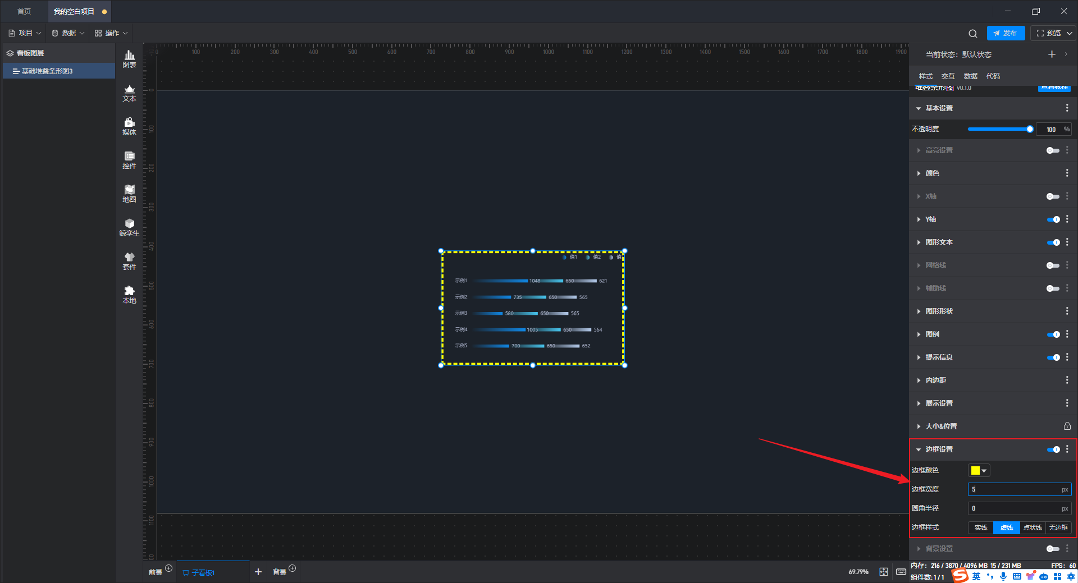Collapse the 基本设置 section
Screen dimensions: 1078x583
tap(919, 108)
